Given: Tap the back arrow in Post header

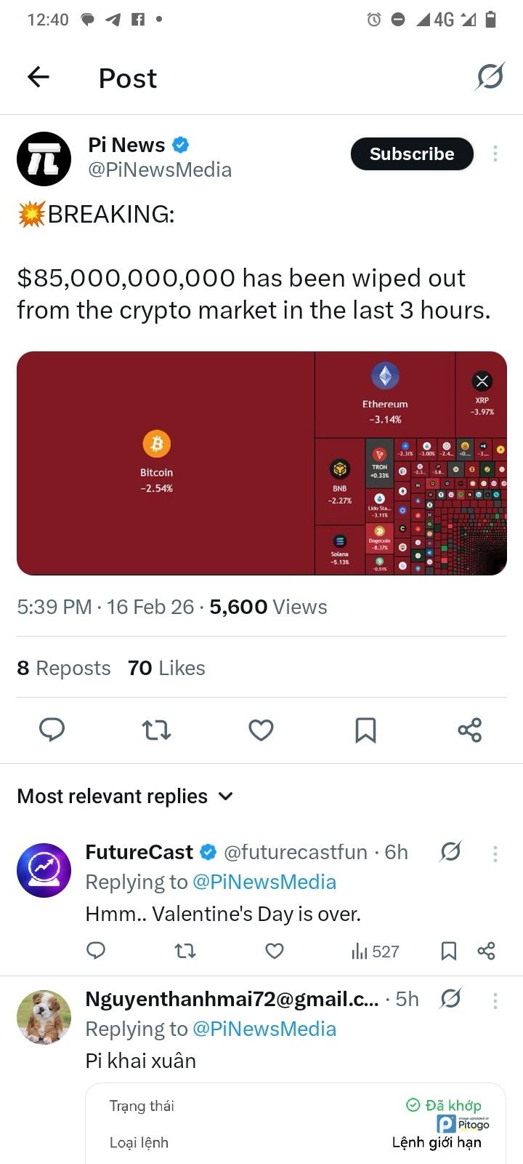Looking at the screenshot, I should (x=38, y=77).
